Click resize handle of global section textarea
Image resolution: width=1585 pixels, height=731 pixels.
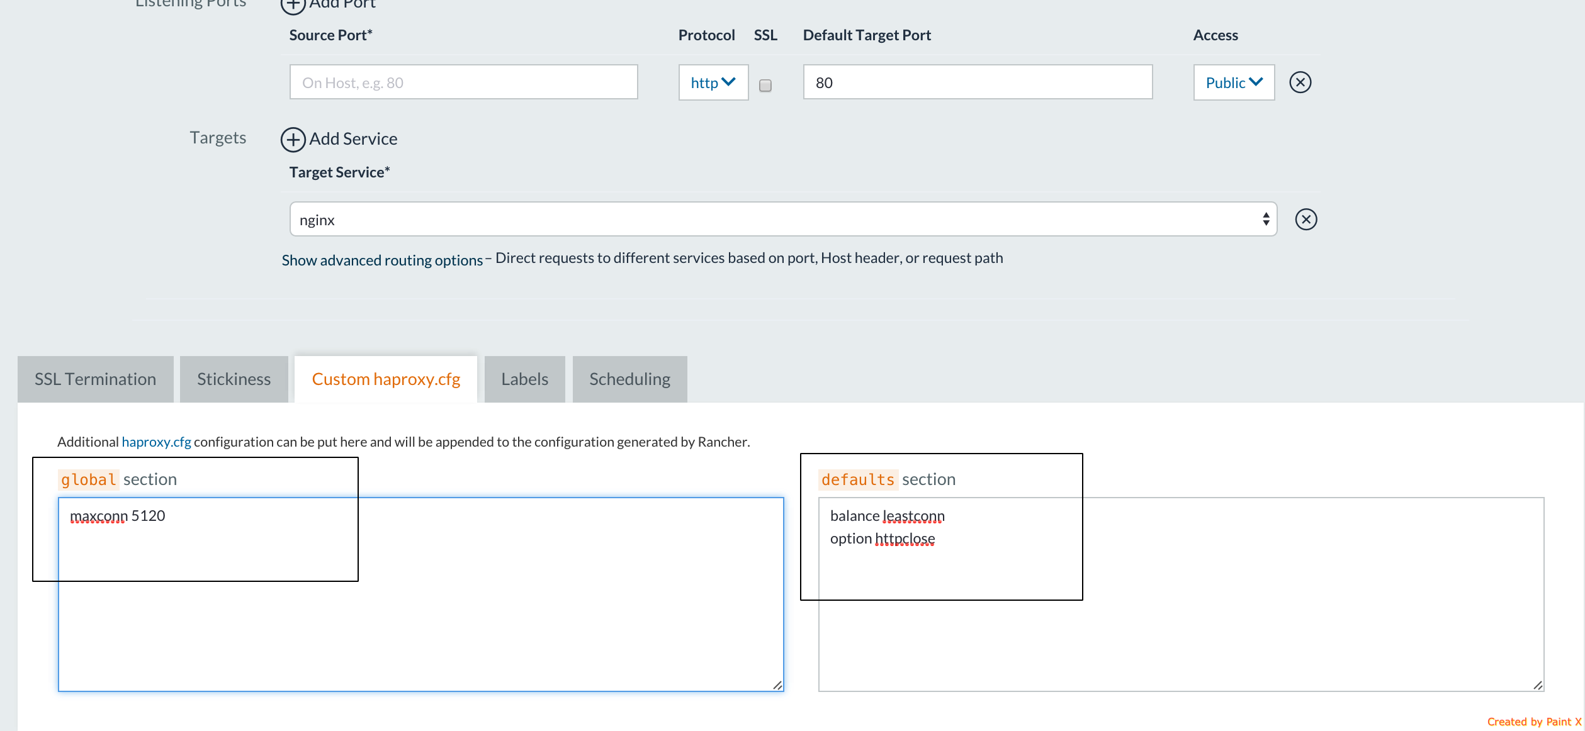777,685
